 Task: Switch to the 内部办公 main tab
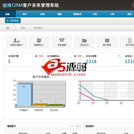77,14
